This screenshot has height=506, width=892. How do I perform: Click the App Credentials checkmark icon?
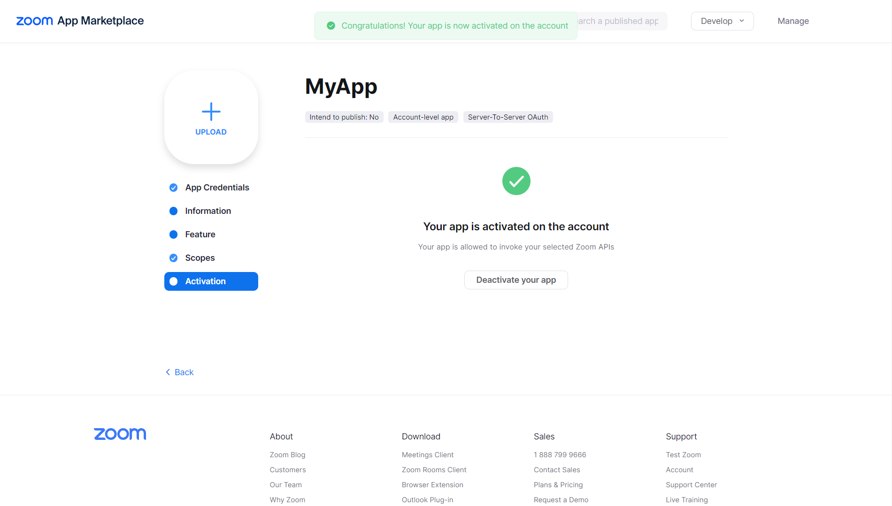(173, 188)
